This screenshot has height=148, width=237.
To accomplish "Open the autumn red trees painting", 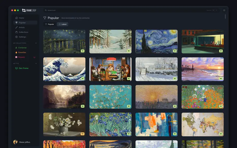I will pyautogui.click(x=64, y=144).
